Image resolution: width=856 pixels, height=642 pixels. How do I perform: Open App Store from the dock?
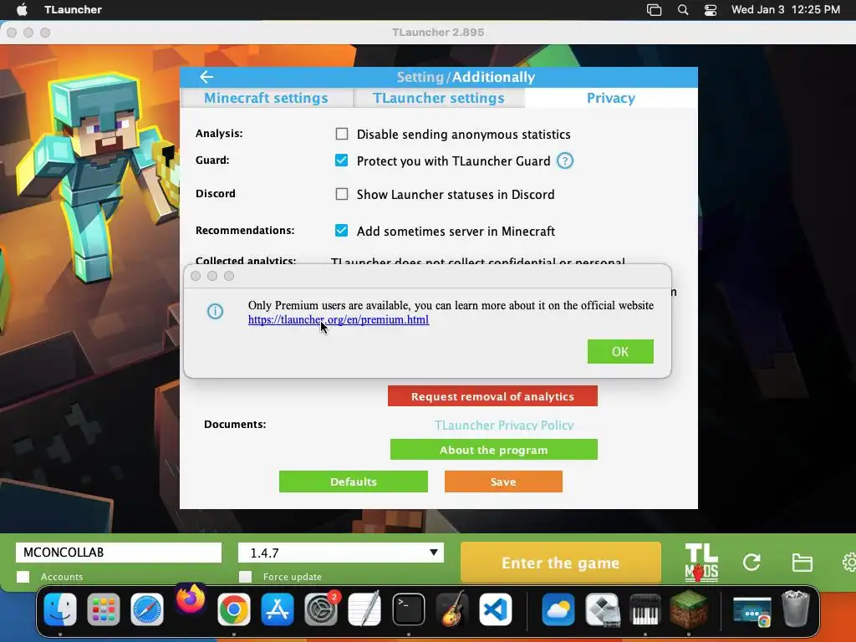coord(278,609)
